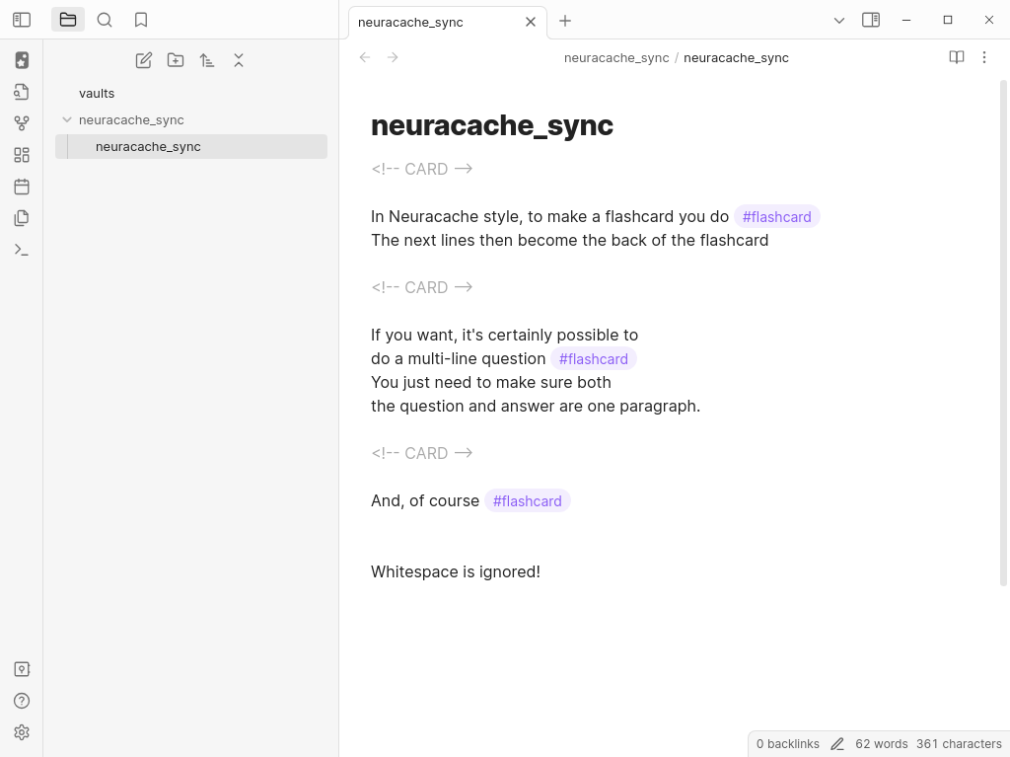
Task: Open the graph view from ribbon
Action: click(x=22, y=123)
